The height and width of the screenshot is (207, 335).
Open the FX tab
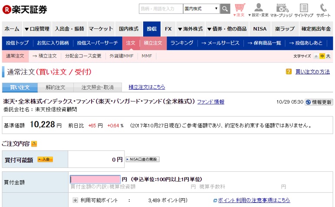[x=168, y=29]
